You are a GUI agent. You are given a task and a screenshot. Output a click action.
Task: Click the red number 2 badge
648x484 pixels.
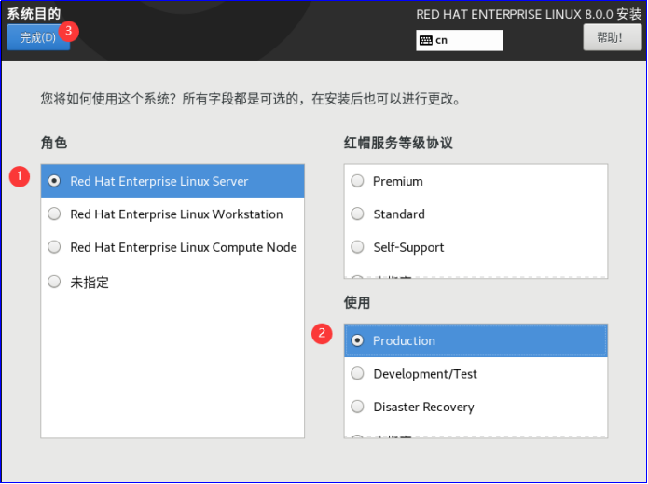click(323, 334)
